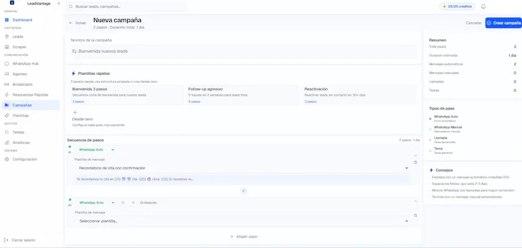Click the "2 pasos · 1 día" sequence counter
Screen dimensions: 522x248
coord(410,140)
